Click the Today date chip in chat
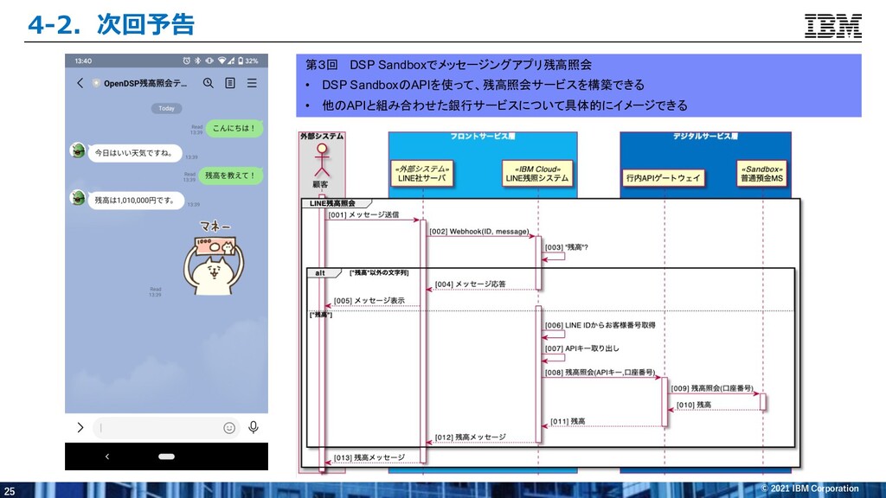The width and height of the screenshot is (886, 498). pyautogui.click(x=166, y=108)
